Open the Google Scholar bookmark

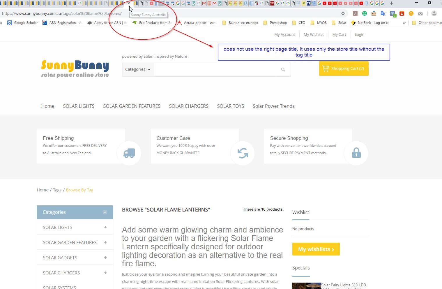pos(22,23)
